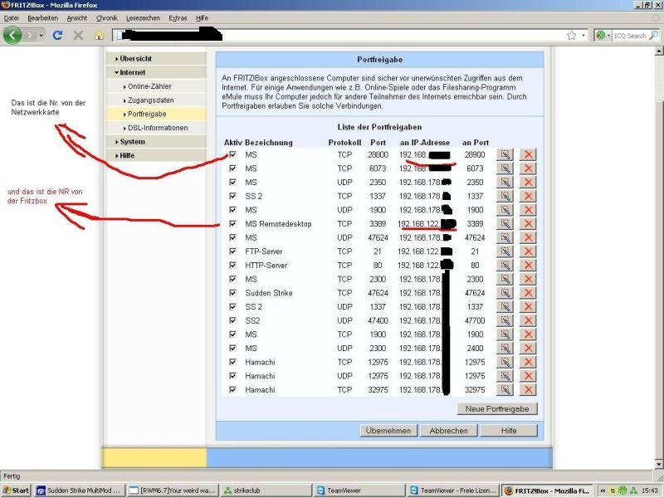Delete the Sudden Strike port rule
Screen dimensions: 664x498
[528, 293]
